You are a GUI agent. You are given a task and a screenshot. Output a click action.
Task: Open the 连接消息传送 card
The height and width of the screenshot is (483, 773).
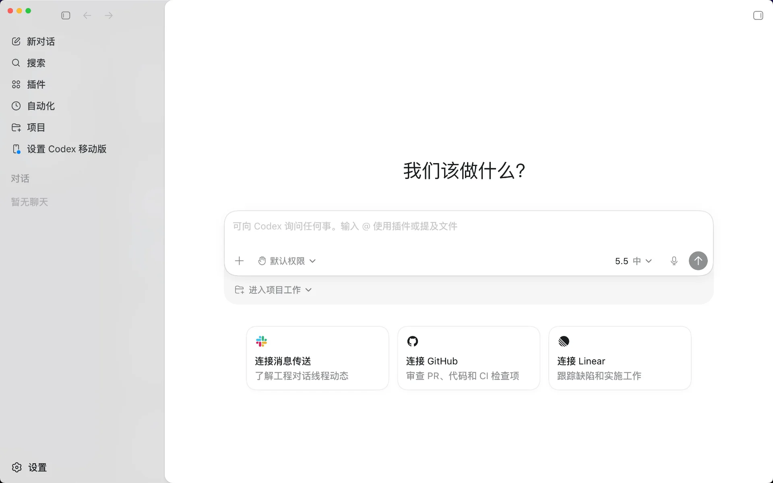point(318,358)
